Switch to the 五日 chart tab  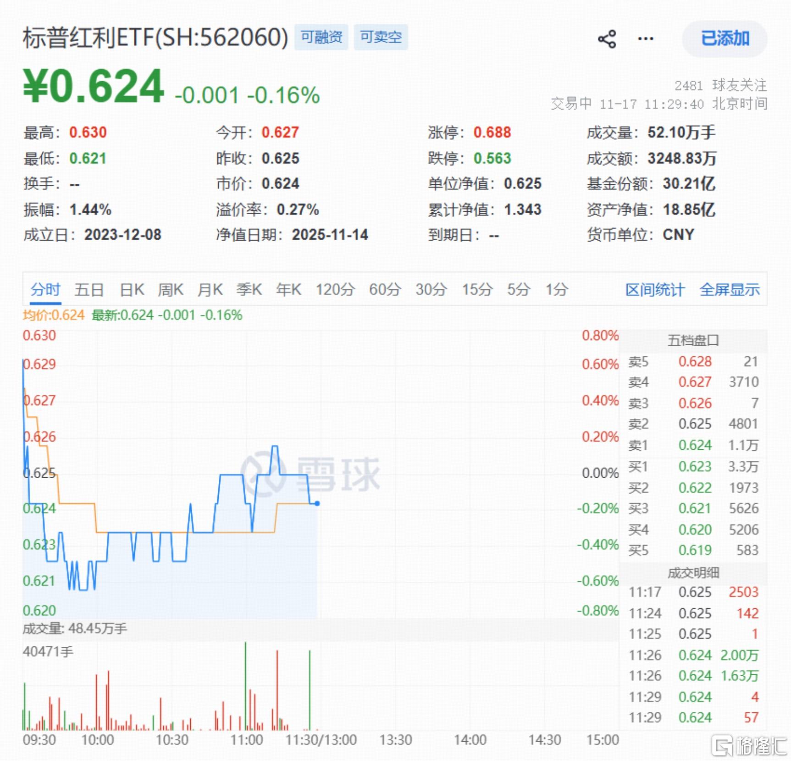click(x=89, y=290)
